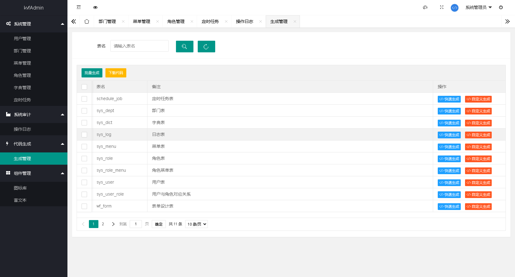The image size is (515, 277).
Task: Open the 系统管理员 user dropdown
Action: click(477, 7)
